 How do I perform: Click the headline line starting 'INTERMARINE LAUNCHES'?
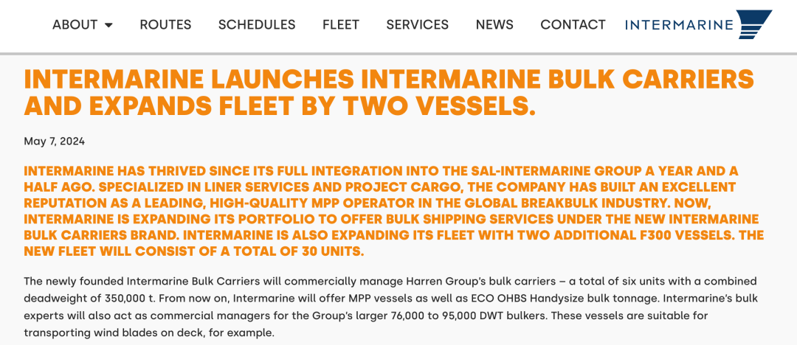coord(389,80)
